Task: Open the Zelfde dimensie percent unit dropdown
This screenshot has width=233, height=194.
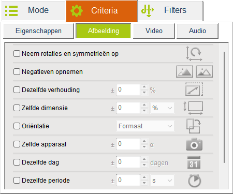Action: pyautogui.click(x=162, y=108)
